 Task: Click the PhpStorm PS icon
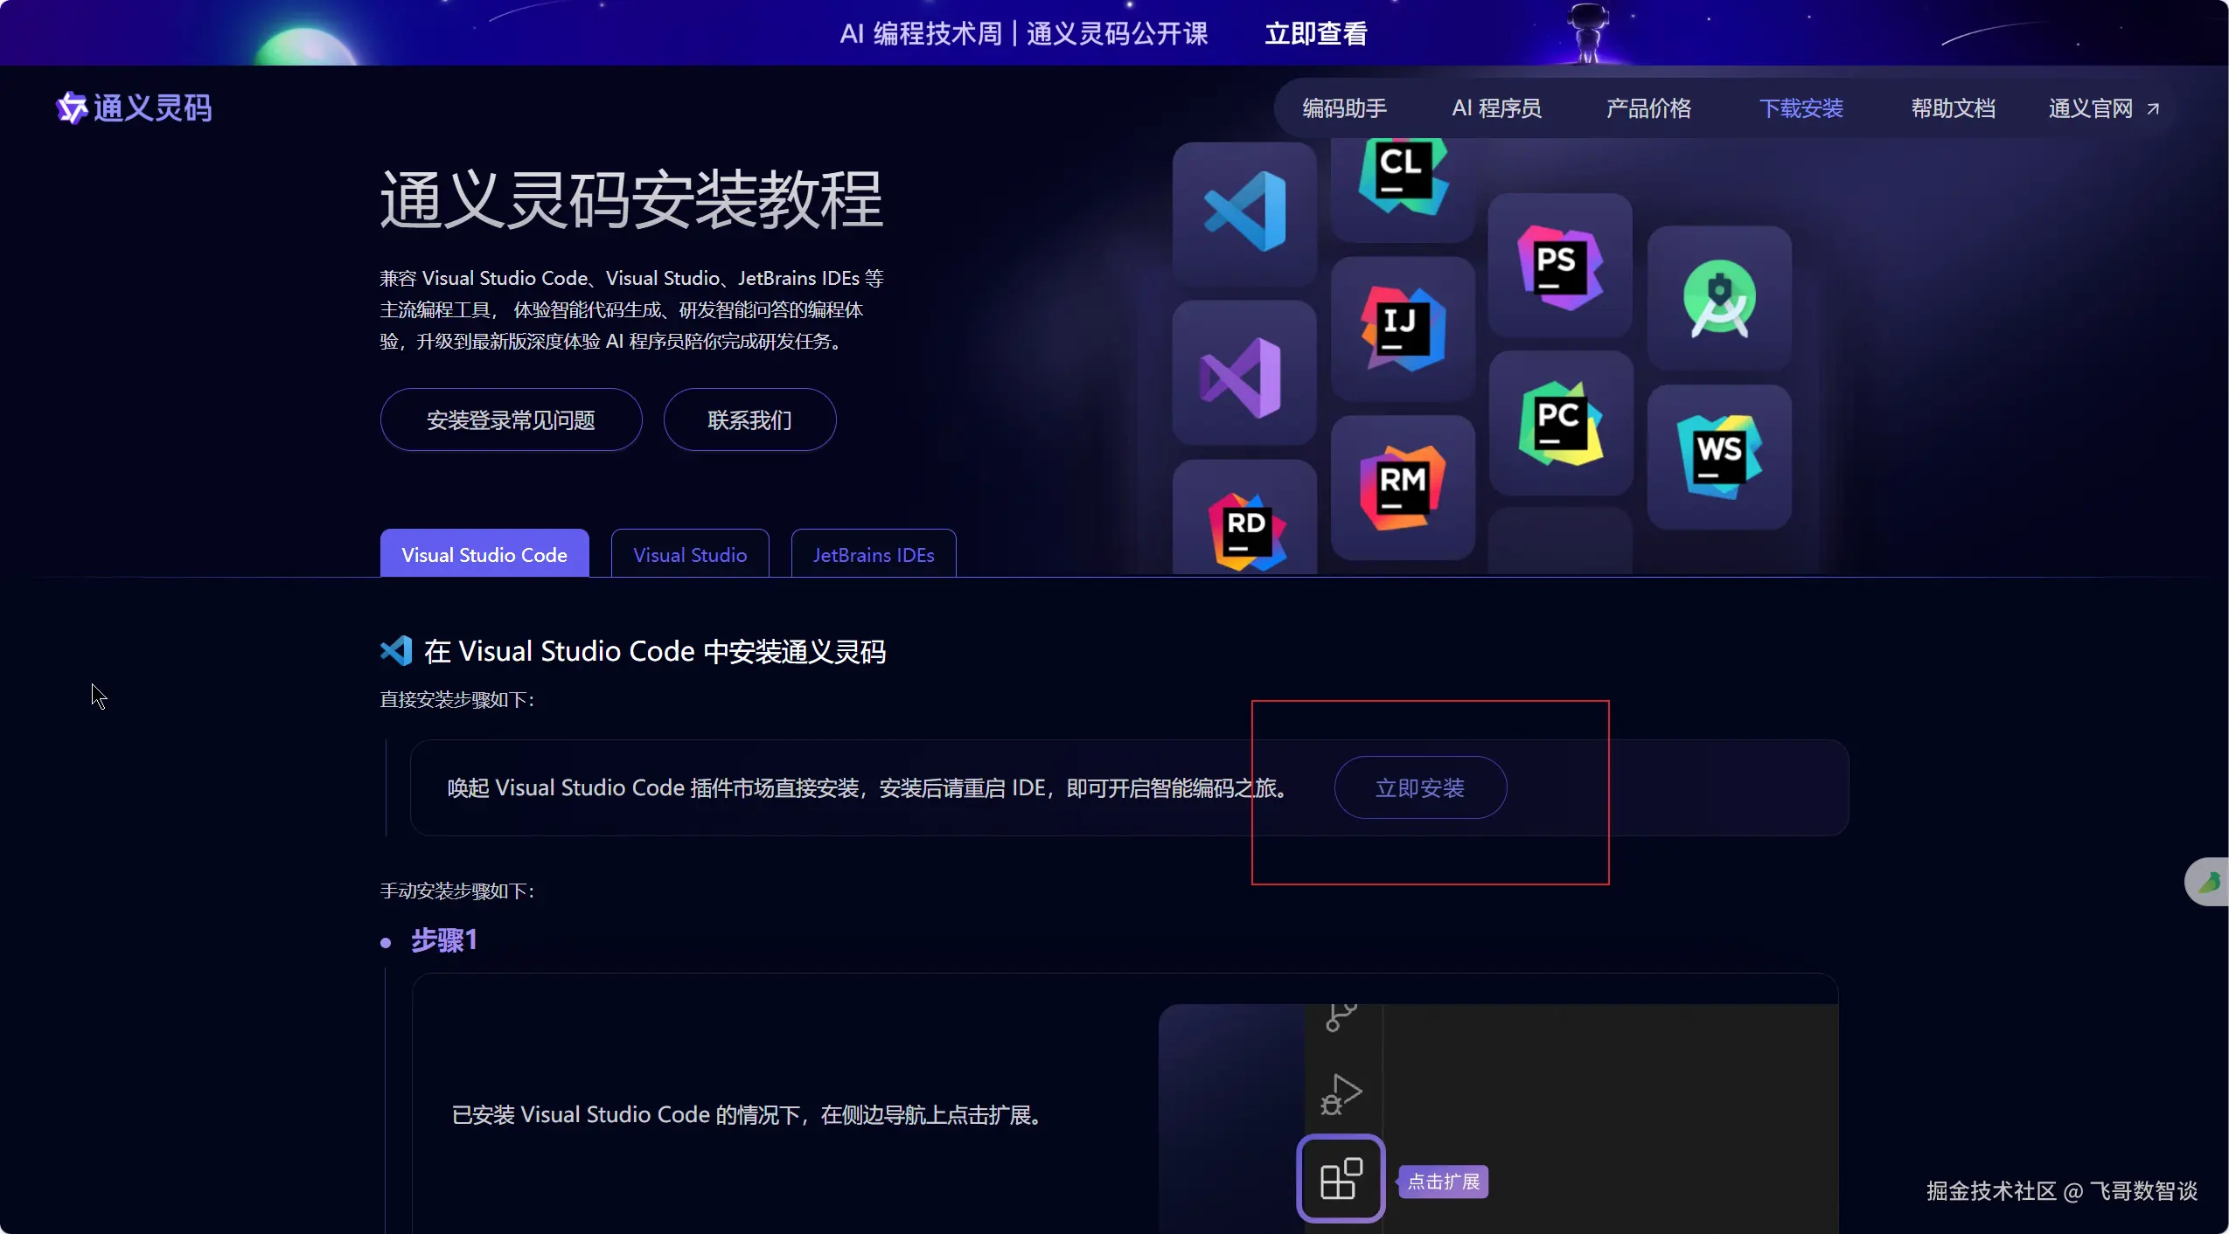[x=1560, y=266]
